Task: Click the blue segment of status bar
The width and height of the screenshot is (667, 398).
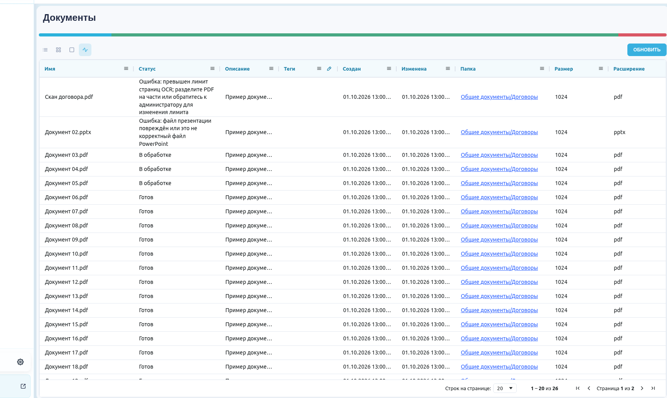Action: point(75,35)
